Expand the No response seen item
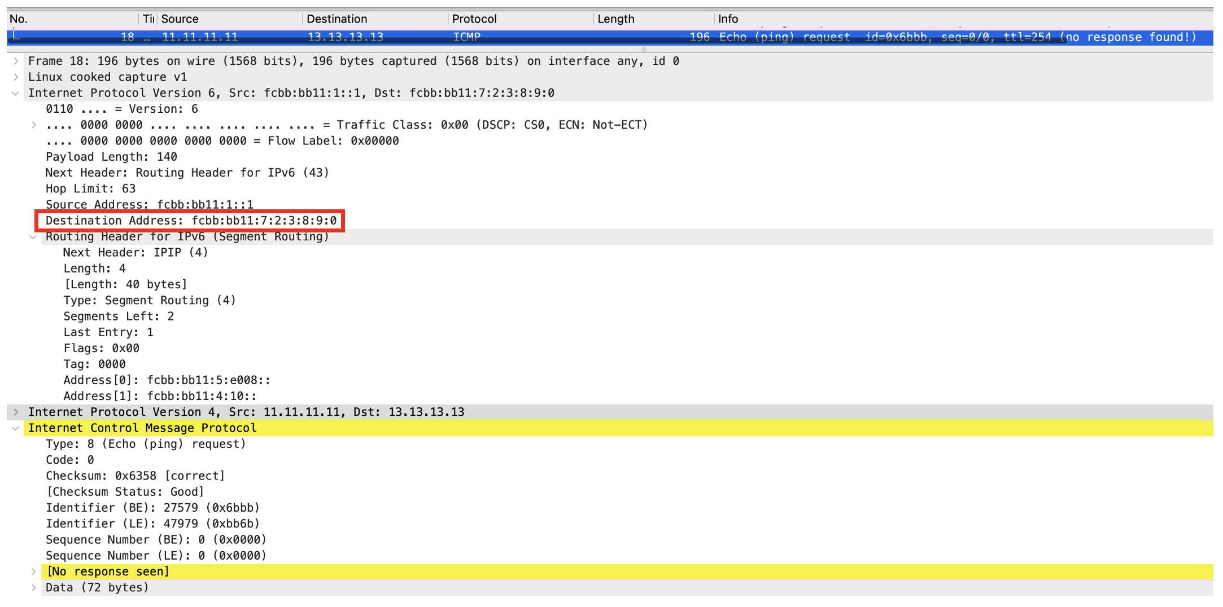The height and width of the screenshot is (607, 1223). 34,571
